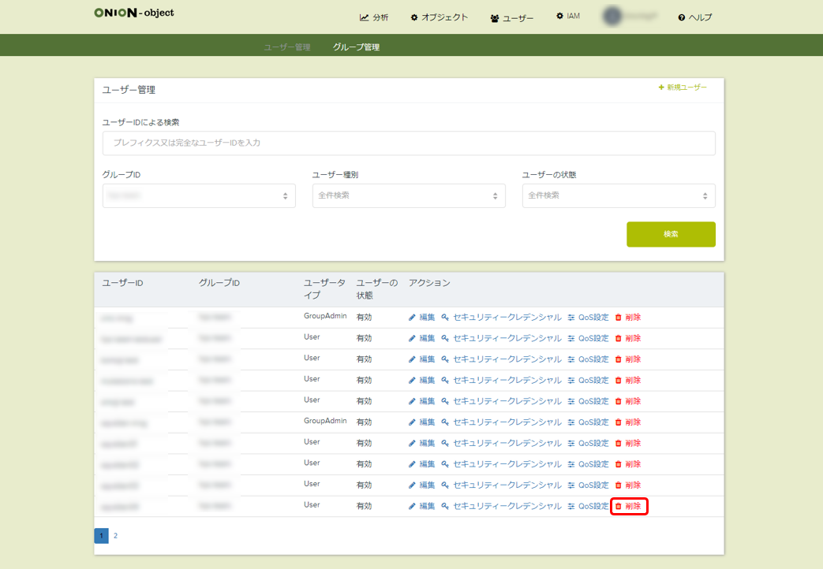Click the pencil edit icon in the first row
Image resolution: width=823 pixels, height=569 pixels.
[412, 317]
